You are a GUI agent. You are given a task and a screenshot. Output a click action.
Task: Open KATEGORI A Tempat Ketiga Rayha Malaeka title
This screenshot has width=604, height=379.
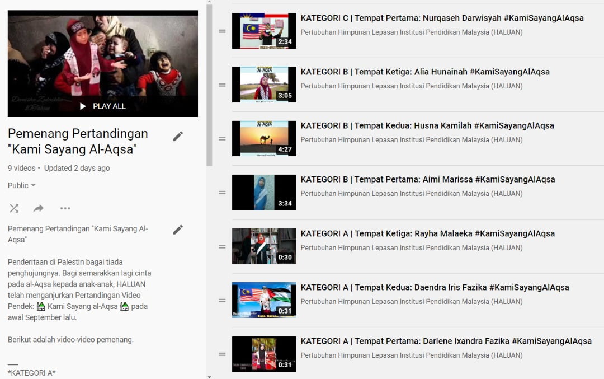(428, 233)
